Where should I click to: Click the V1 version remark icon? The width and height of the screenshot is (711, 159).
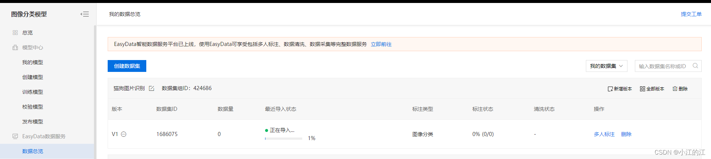pyautogui.click(x=124, y=134)
